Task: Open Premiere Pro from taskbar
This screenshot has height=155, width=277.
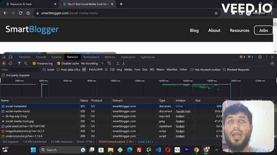Action: (187, 150)
